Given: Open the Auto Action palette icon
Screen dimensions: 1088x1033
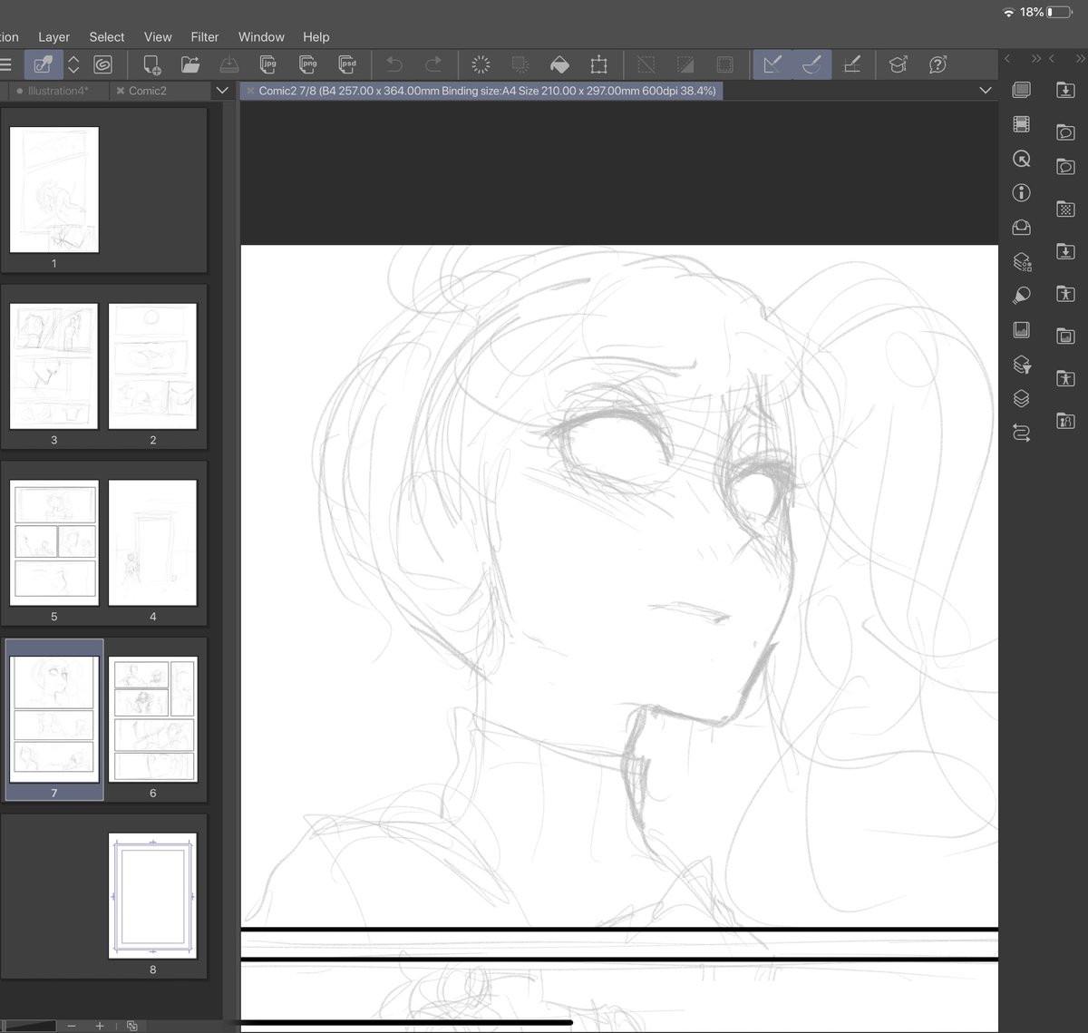Looking at the screenshot, I should 1022,434.
